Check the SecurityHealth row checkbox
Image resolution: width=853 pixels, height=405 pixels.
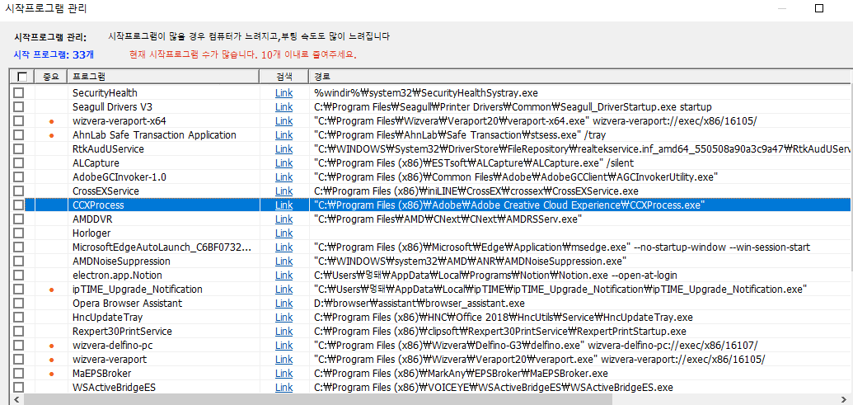coord(19,93)
